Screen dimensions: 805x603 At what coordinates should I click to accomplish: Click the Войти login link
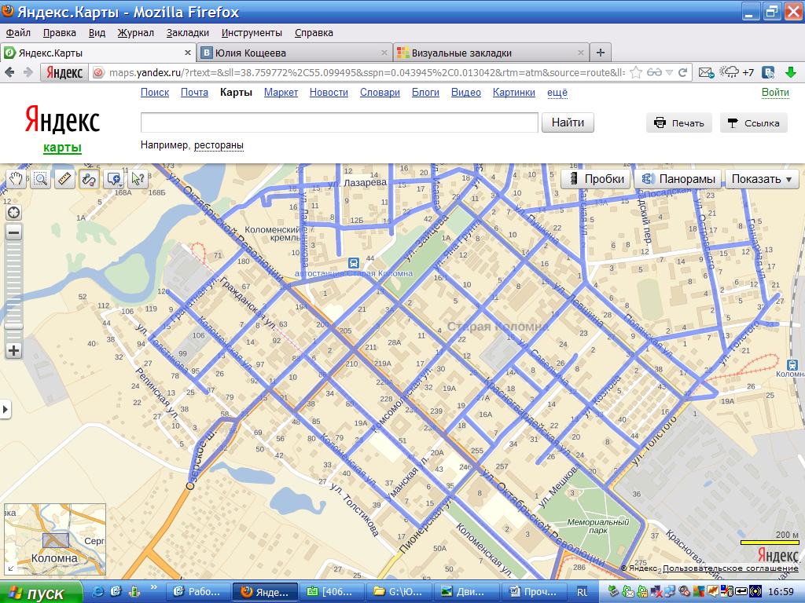[775, 93]
